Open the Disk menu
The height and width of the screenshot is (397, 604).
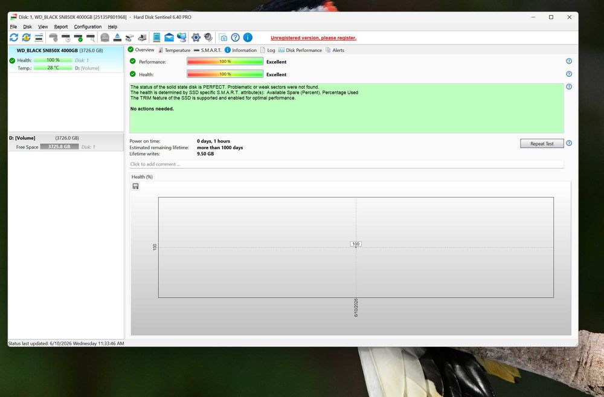point(27,27)
